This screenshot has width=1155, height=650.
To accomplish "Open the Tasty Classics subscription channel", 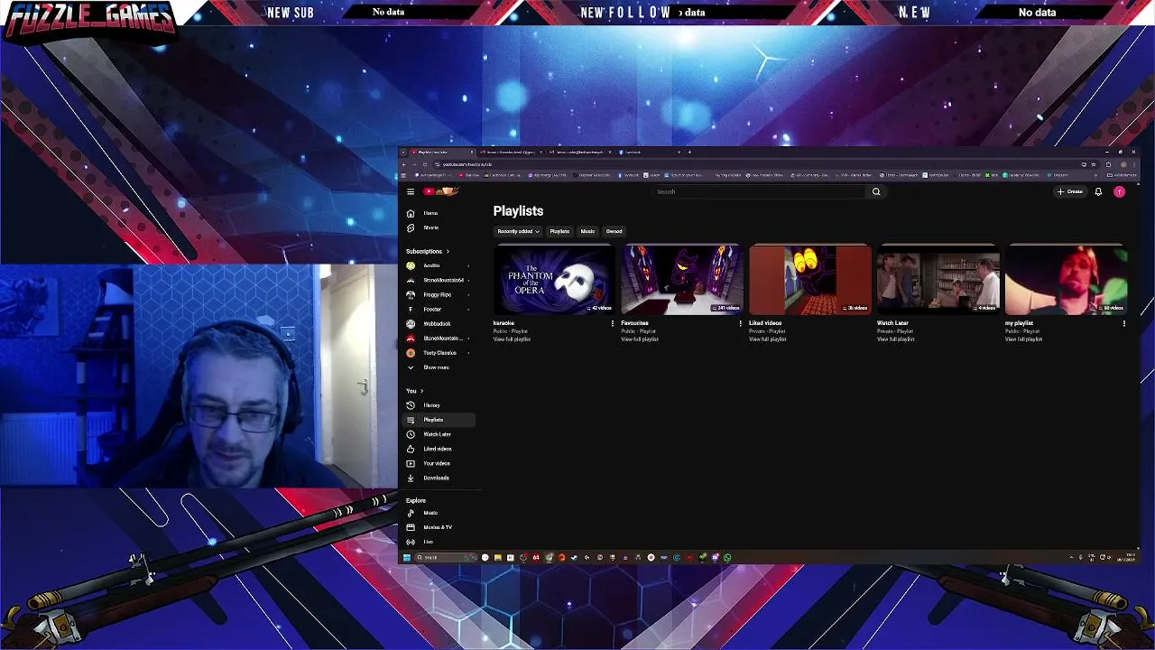I will pos(438,353).
